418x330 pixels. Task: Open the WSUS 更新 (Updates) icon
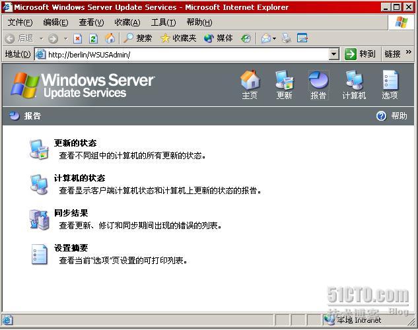click(x=284, y=84)
